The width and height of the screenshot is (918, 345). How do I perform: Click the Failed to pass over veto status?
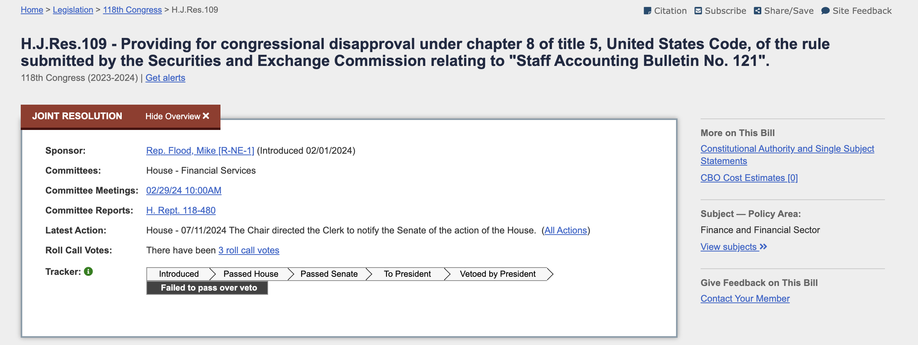(207, 288)
